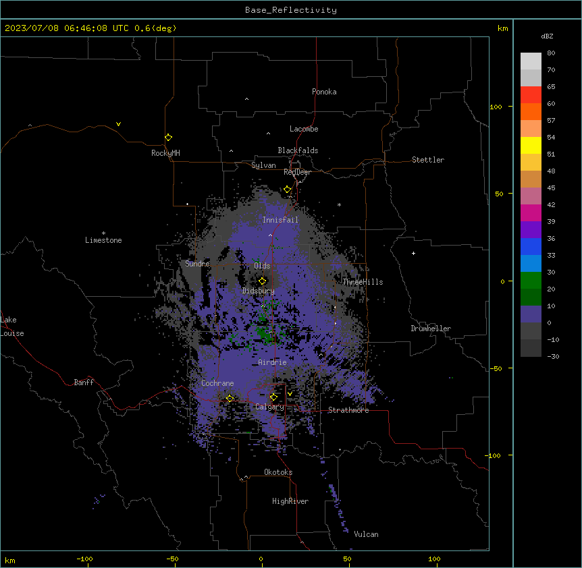Viewport: 582px width, 568px height.
Task: Click the yellow diamond marker below Cochrane
Action: [x=230, y=399]
